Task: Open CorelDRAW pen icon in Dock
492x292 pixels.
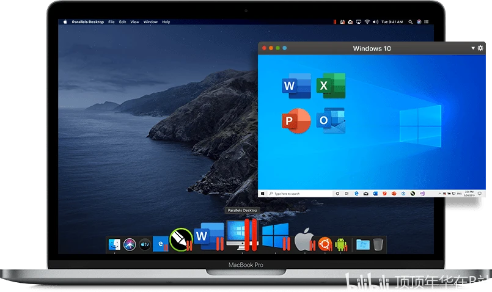Action: [x=181, y=240]
